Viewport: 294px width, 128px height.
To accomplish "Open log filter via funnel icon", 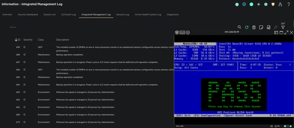I will (x=283, y=27).
